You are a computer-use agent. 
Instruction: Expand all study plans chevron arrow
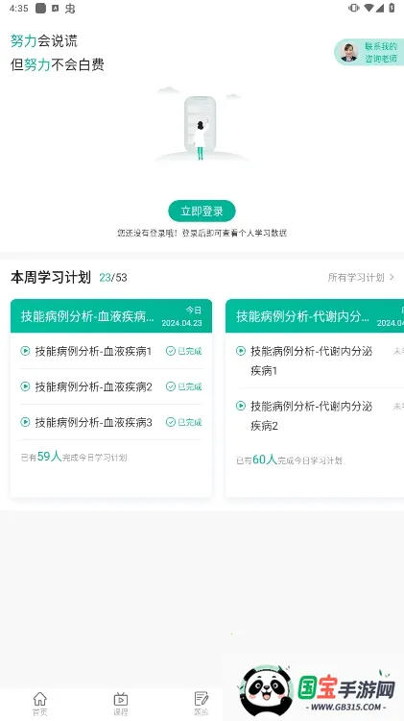click(x=392, y=277)
